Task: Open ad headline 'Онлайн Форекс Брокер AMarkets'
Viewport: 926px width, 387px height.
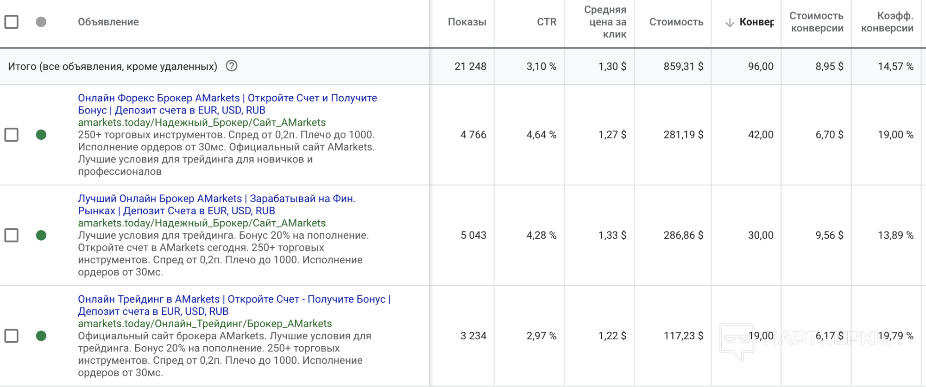Action: (x=227, y=104)
